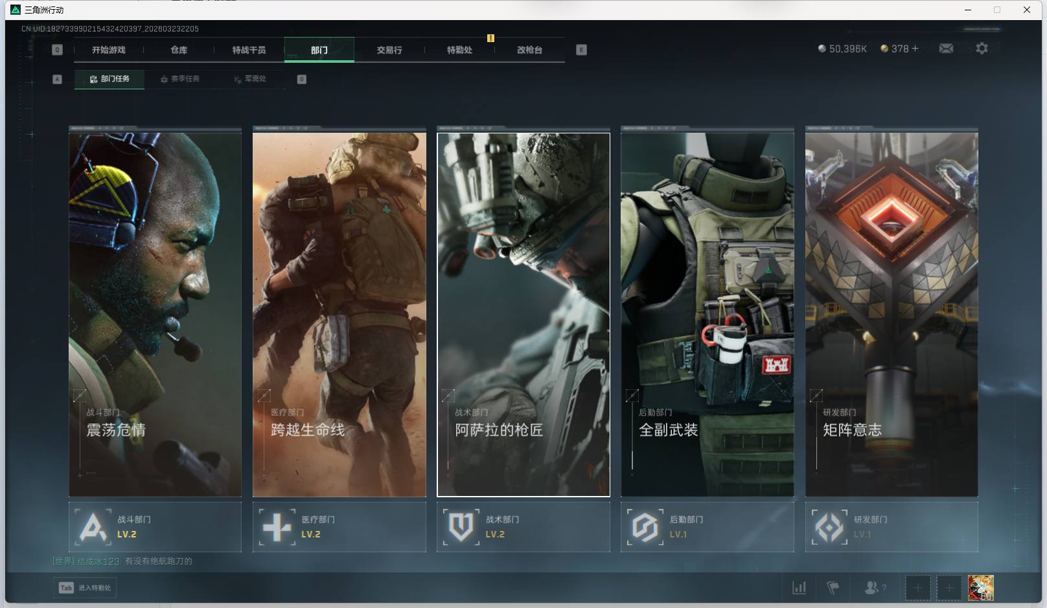Click the 后勤部门 LV.1 emblem icon
The height and width of the screenshot is (608, 1047).
click(x=645, y=527)
